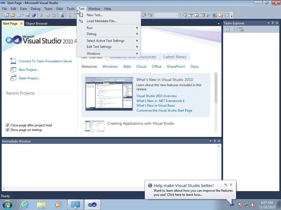Expand the Run submenu
Image resolution: width=281 pixels, height=210 pixels.
click(x=109, y=28)
